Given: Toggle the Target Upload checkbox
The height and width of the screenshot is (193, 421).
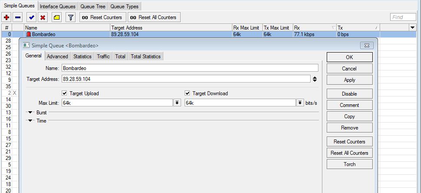Looking at the screenshot, I should [64, 93].
